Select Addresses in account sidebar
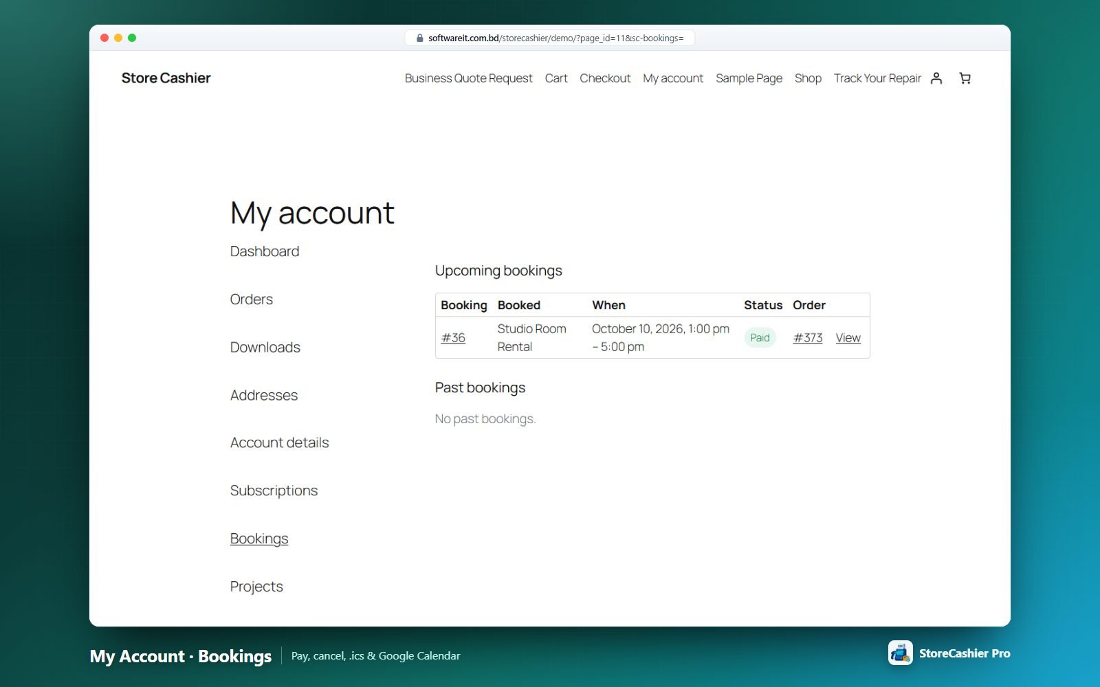 point(264,396)
